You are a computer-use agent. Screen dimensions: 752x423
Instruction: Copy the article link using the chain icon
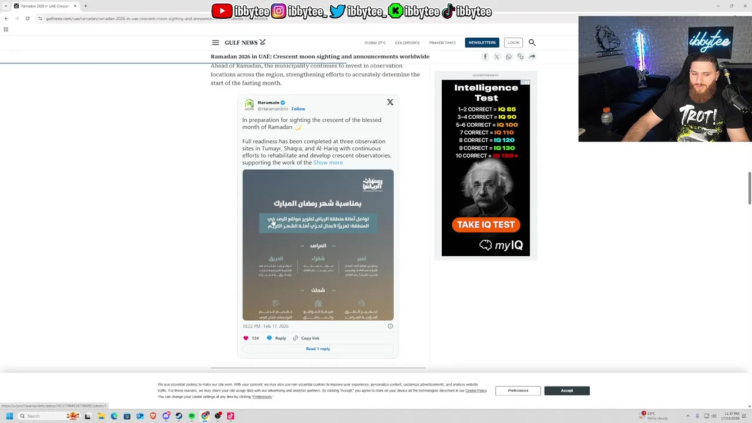pos(521,56)
